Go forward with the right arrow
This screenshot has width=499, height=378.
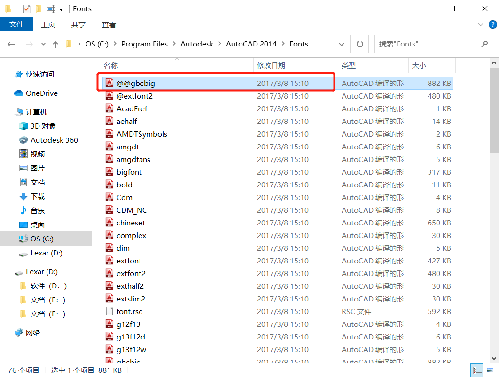[29, 44]
